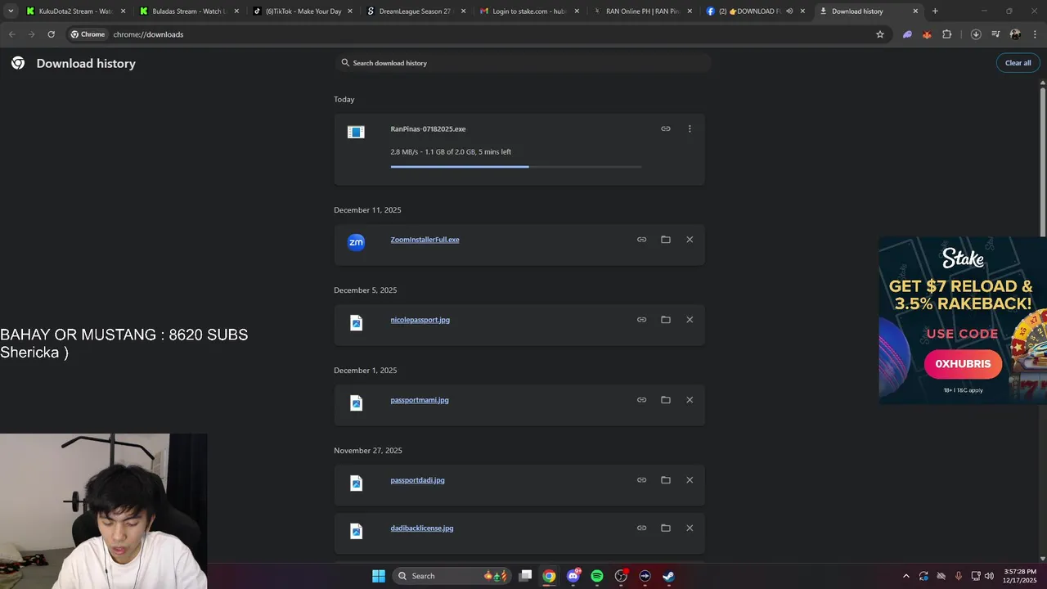Screen dimensions: 1047x589
Task: Open the nicolepassport.jpg file link
Action: tap(420, 320)
